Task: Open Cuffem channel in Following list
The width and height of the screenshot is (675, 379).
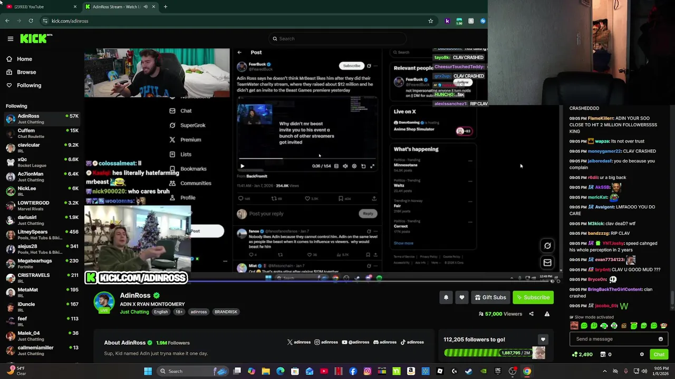Action: click(42, 133)
